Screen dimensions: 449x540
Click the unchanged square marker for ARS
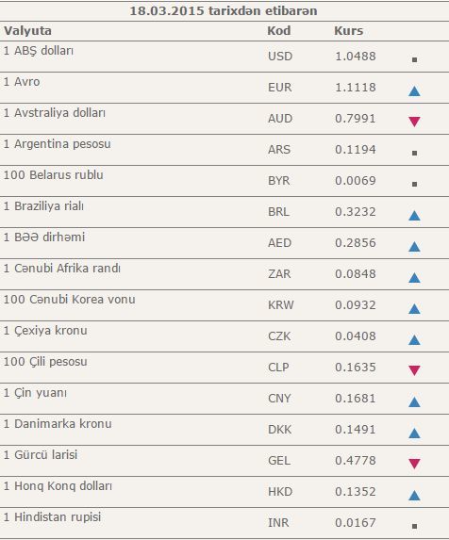[414, 153]
